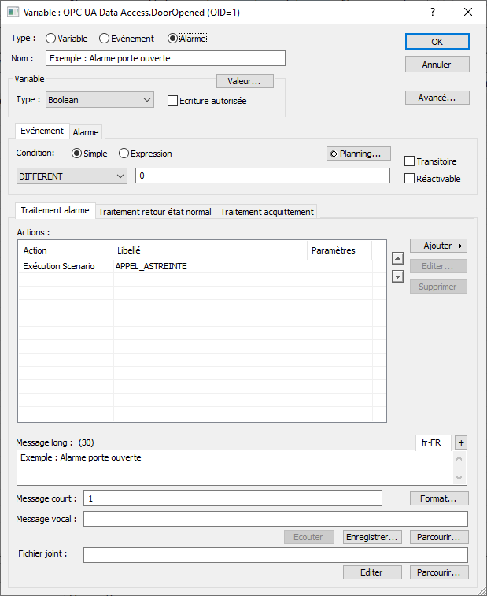Click the move action up arrow
487x596 pixels.
pos(397,258)
